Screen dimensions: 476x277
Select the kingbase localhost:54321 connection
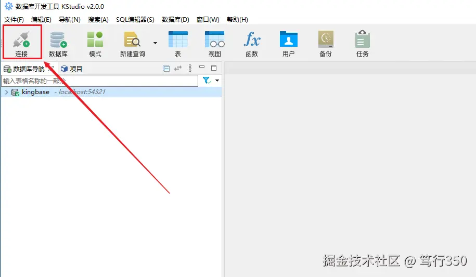[111, 92]
